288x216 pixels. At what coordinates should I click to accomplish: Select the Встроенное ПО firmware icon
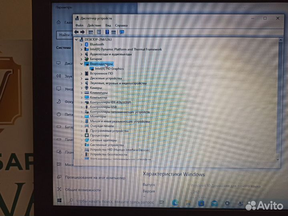pos(87,74)
